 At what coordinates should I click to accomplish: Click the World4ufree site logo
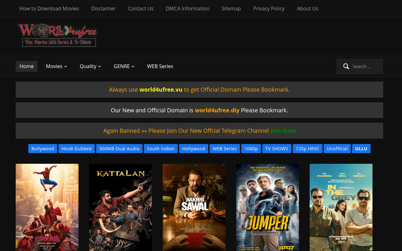pos(57,35)
